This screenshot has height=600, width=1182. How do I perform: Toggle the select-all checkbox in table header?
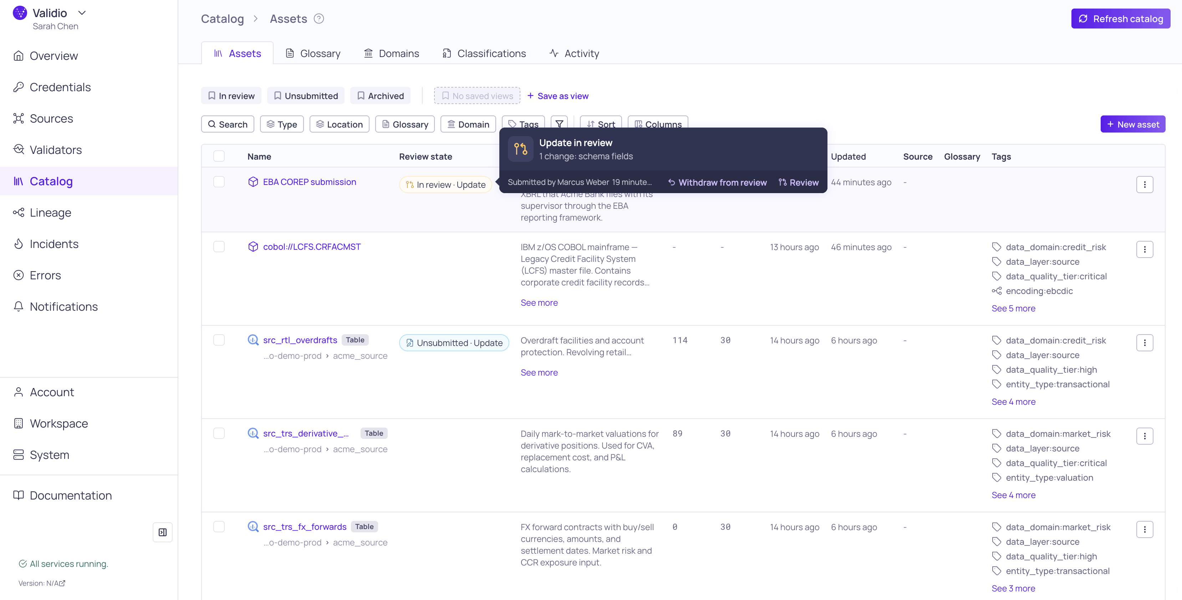coord(219,156)
